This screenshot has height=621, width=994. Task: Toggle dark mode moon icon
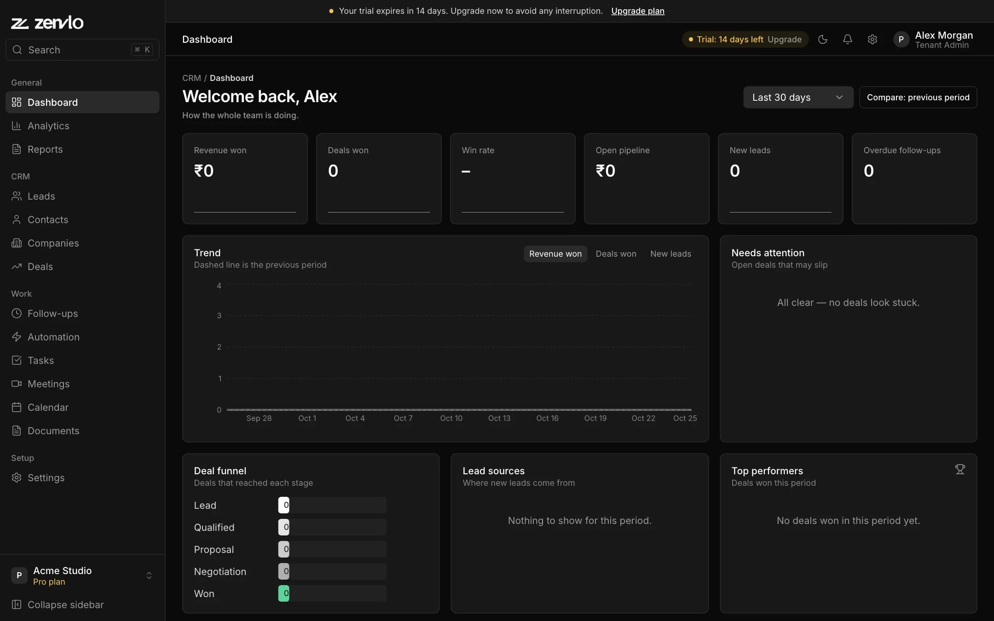pyautogui.click(x=823, y=40)
